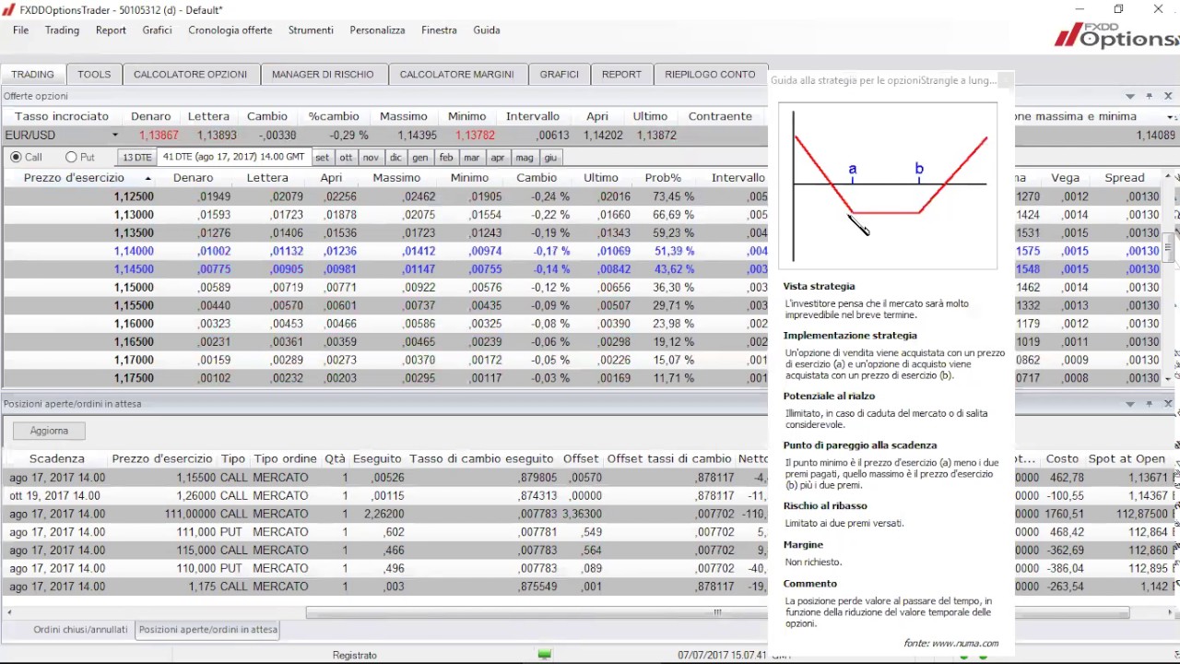Sort by the Prezzo d'esercizio column header
The image size is (1180, 664).
point(74,178)
